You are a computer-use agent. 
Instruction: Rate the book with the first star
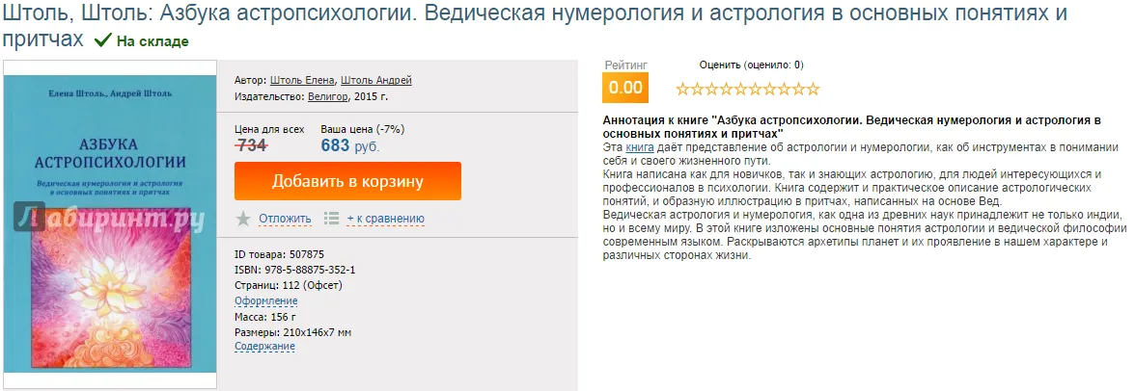tap(682, 90)
